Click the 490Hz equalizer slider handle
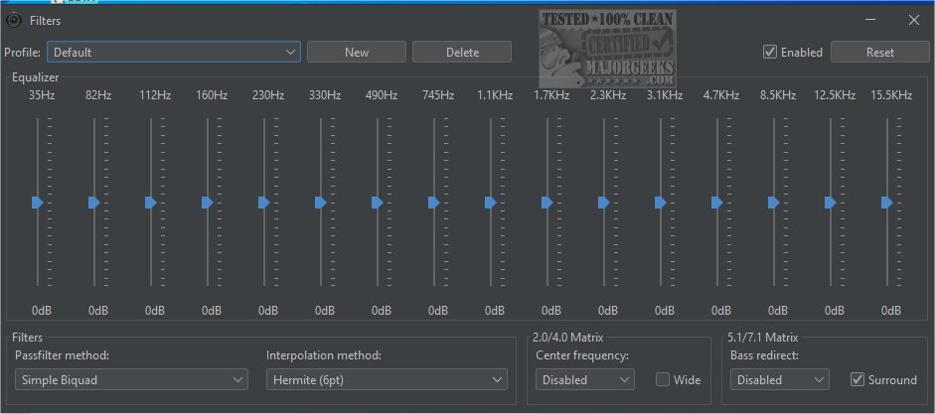Image resolution: width=935 pixels, height=414 pixels. (378, 203)
